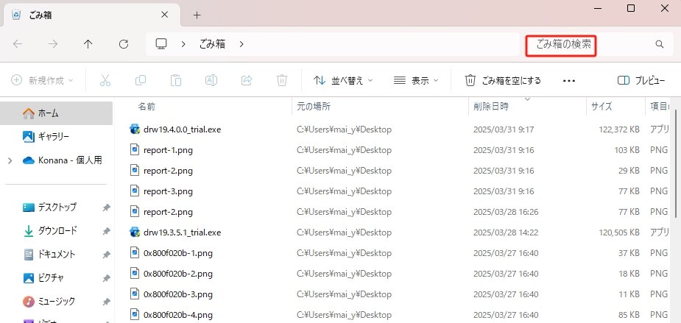Click the rename icon in toolbar
Screen dimensions: 681x323
pyautogui.click(x=211, y=80)
